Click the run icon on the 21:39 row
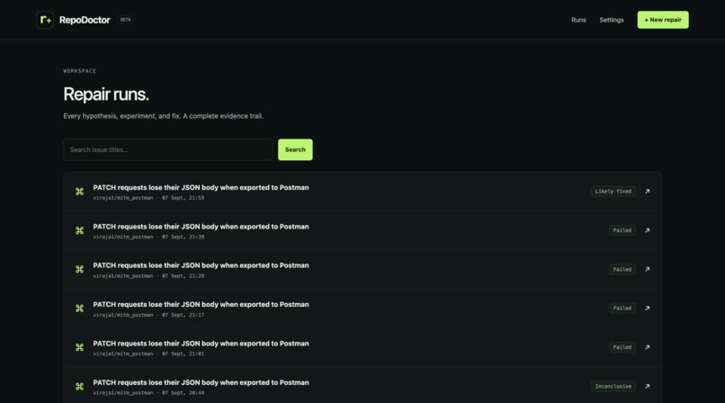The image size is (725, 403). click(79, 230)
